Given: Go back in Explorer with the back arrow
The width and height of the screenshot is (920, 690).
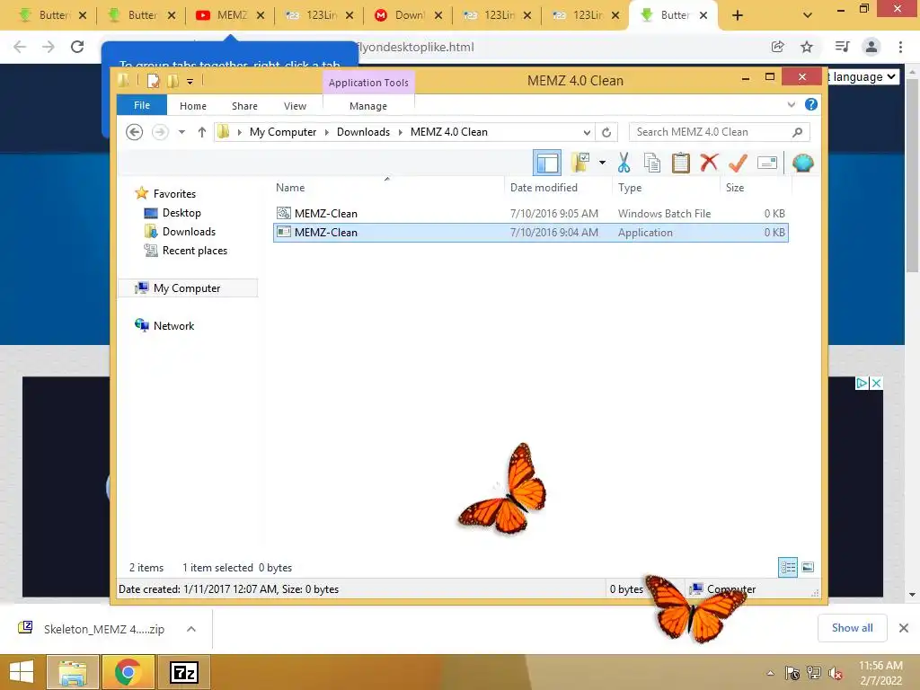Looking at the screenshot, I should pyautogui.click(x=135, y=132).
